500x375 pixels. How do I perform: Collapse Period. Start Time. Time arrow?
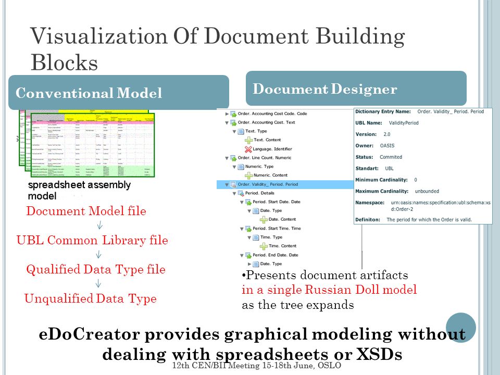point(242,229)
